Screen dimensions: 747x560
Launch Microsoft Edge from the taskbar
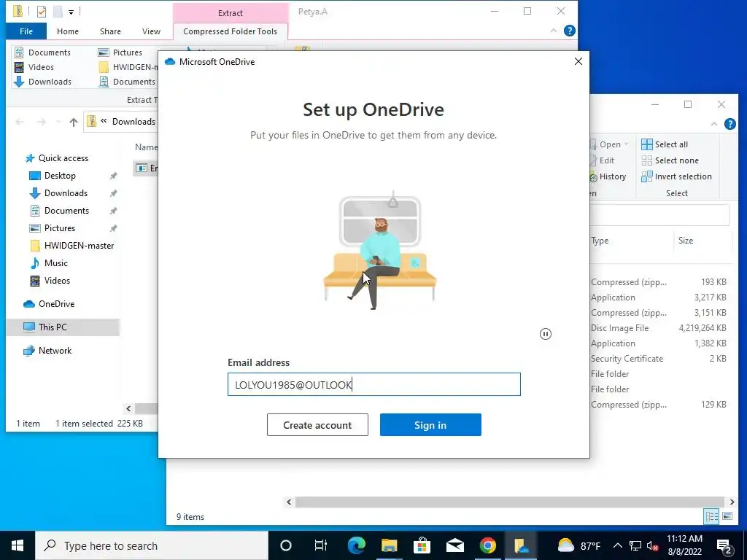pyautogui.click(x=356, y=545)
